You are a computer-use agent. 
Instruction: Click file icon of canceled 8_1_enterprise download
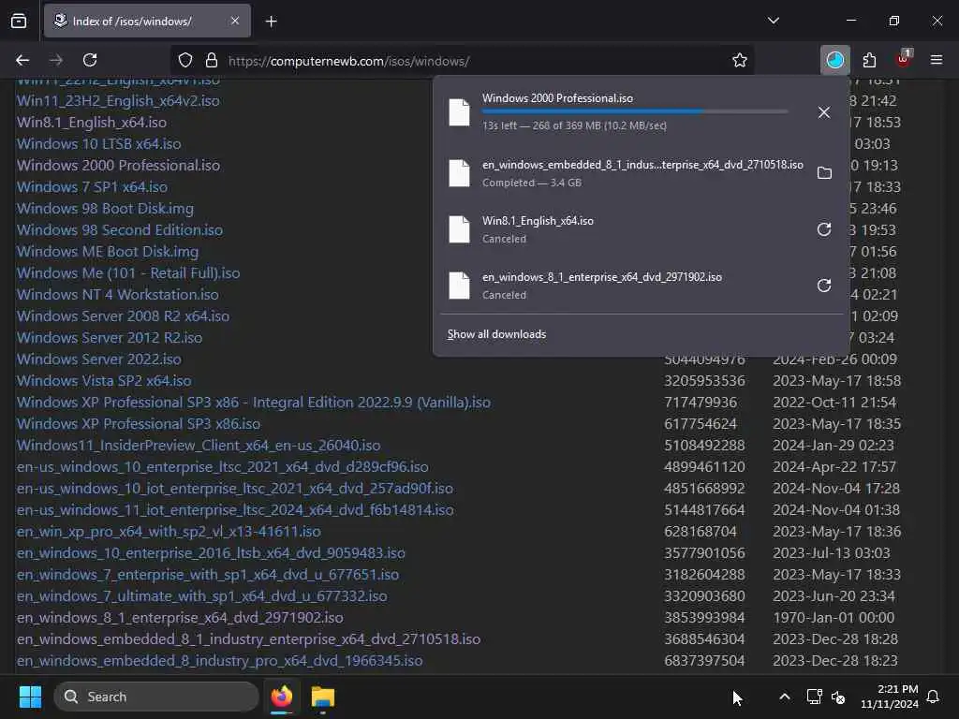(459, 286)
